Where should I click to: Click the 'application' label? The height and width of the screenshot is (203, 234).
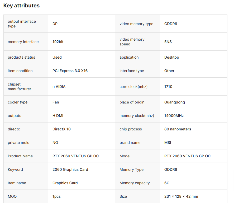(x=129, y=57)
